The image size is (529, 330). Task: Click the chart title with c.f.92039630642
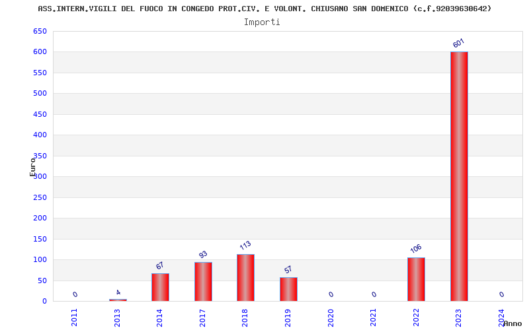pos(264,9)
